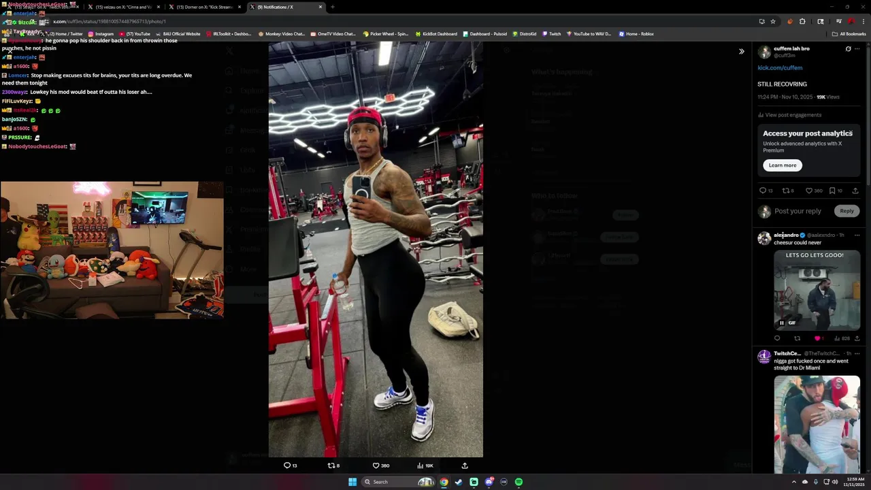This screenshot has width=871, height=490.
Task: Open Dashboard - Pulsoid bookmark
Action: pos(484,34)
